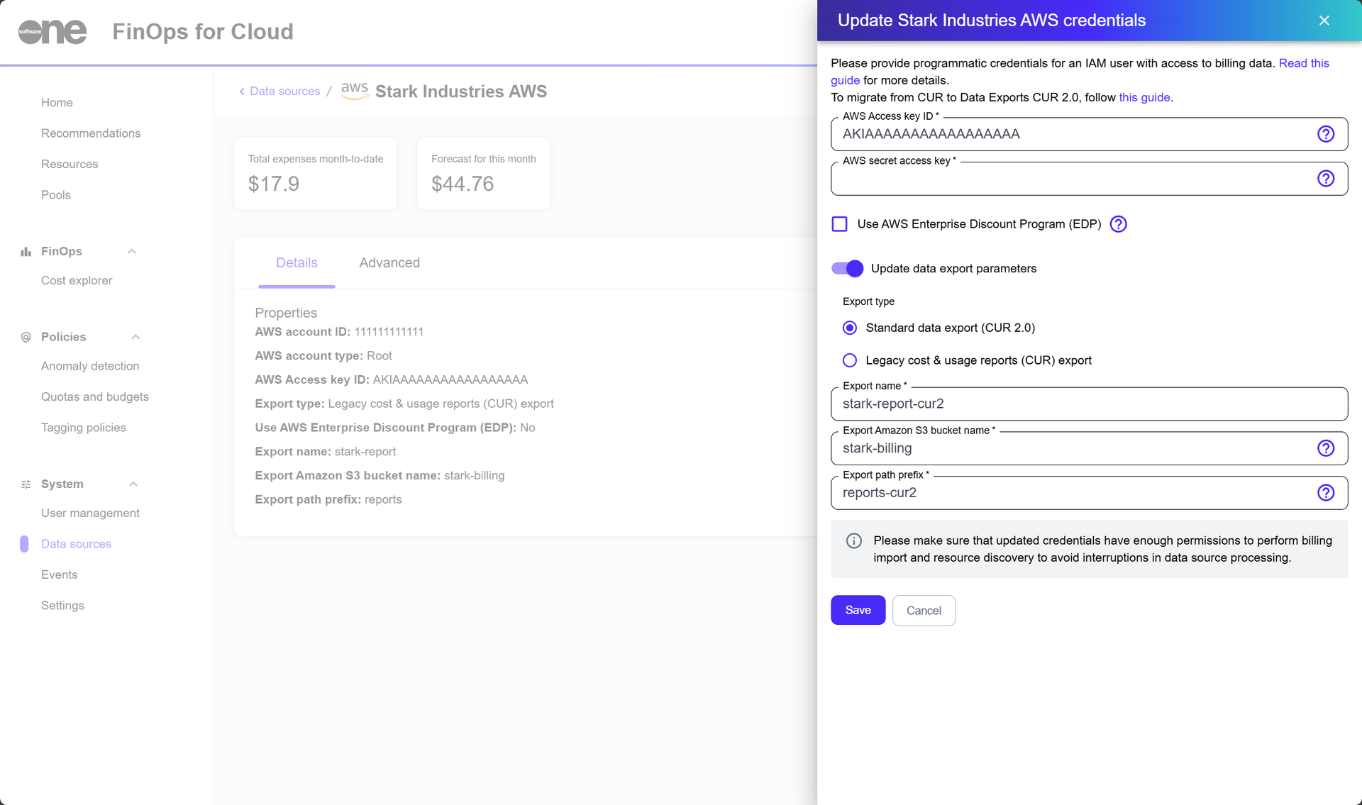Collapse the System sidebar section
The height and width of the screenshot is (805, 1362).
[133, 484]
